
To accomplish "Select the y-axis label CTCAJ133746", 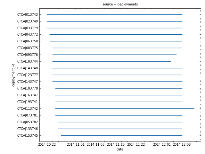I will coord(28,129).
